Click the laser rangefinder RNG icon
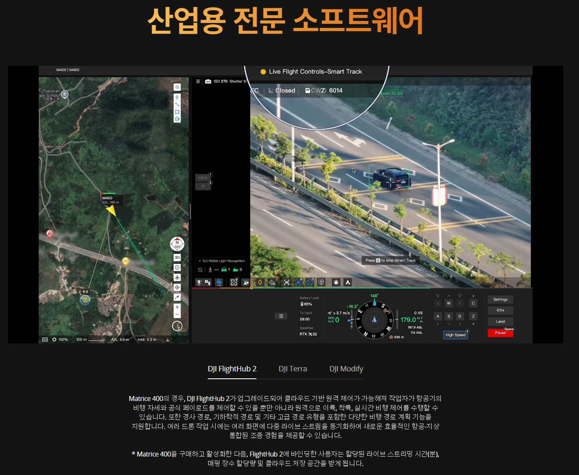This screenshot has width=579, height=475. (x=272, y=282)
